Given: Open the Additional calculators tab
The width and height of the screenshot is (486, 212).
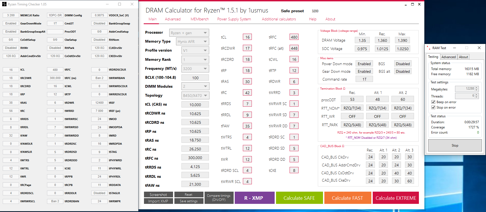Looking at the screenshot, I should pyautogui.click(x=279, y=19).
